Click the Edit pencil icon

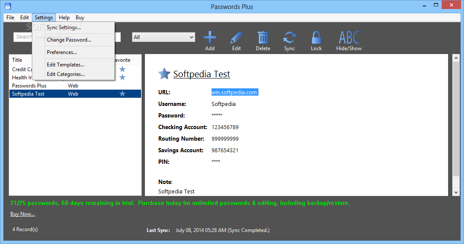point(236,37)
